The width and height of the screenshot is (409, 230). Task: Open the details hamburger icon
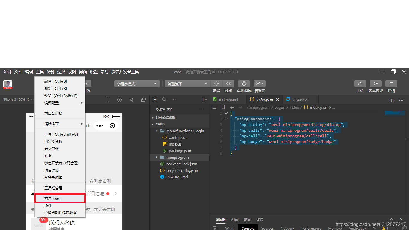point(391,84)
